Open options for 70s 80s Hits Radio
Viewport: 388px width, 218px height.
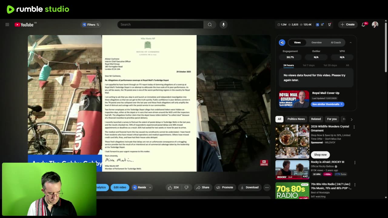click(355, 185)
